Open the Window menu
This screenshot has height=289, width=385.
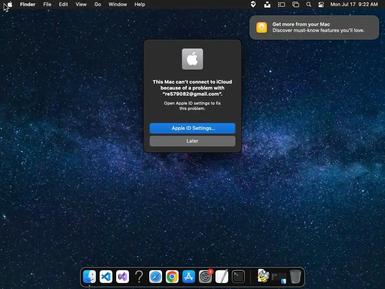(118, 5)
